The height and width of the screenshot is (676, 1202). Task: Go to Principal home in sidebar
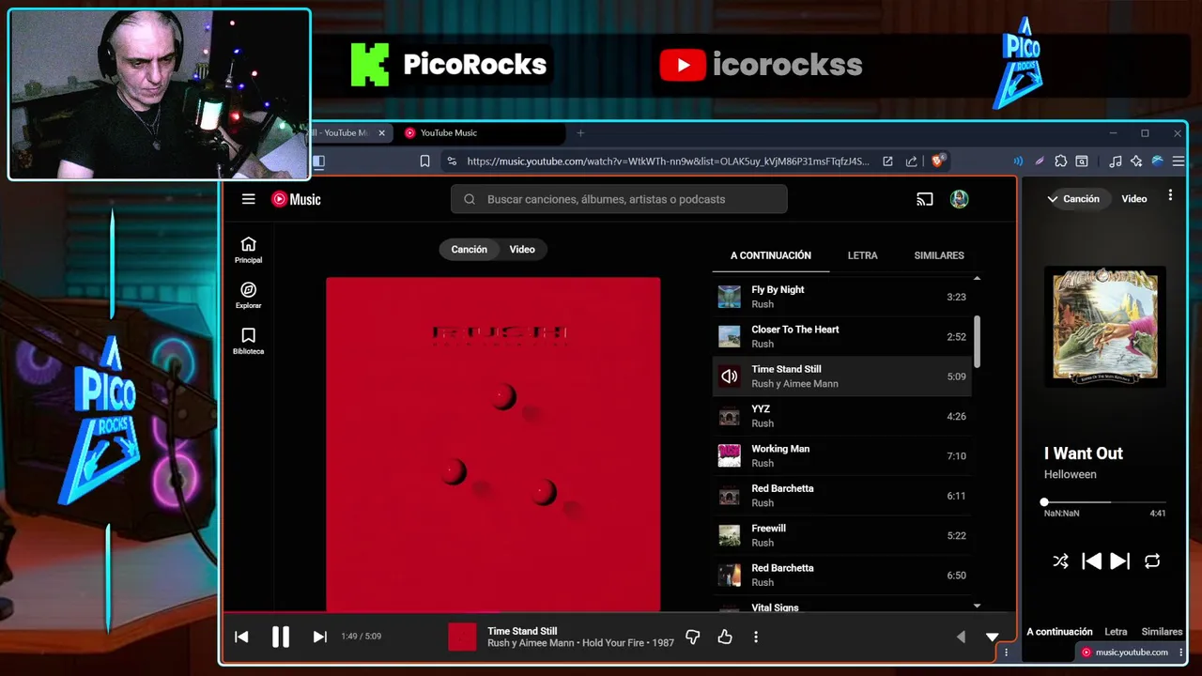[x=248, y=250]
